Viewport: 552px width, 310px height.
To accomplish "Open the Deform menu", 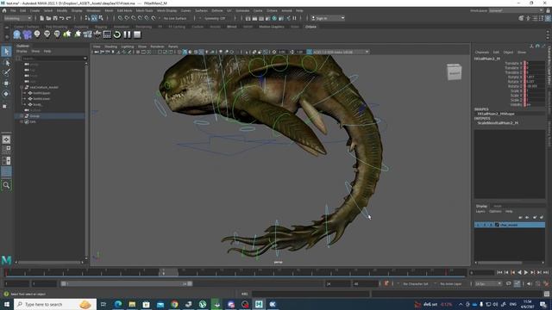I will coord(217,10).
